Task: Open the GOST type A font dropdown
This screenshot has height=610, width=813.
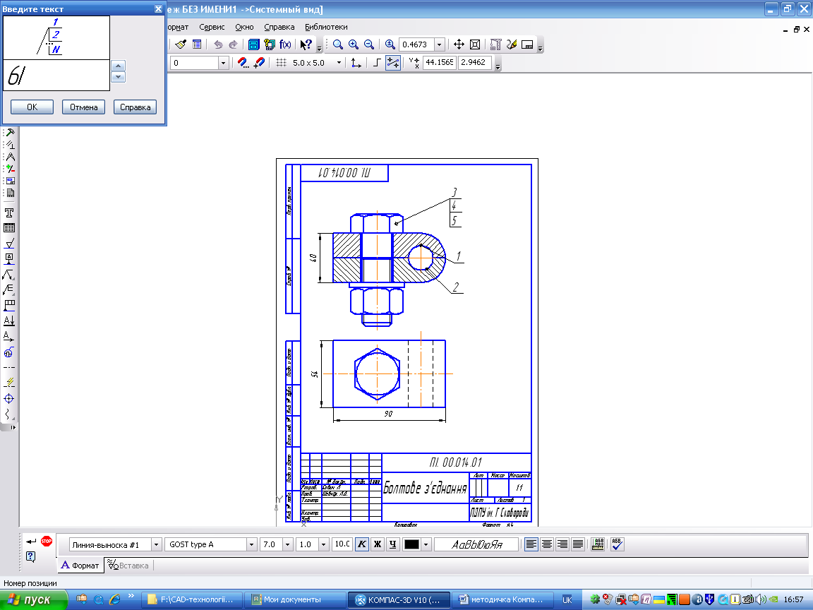Action: pos(251,544)
